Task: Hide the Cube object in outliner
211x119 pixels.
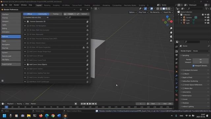Action: tap(205, 20)
